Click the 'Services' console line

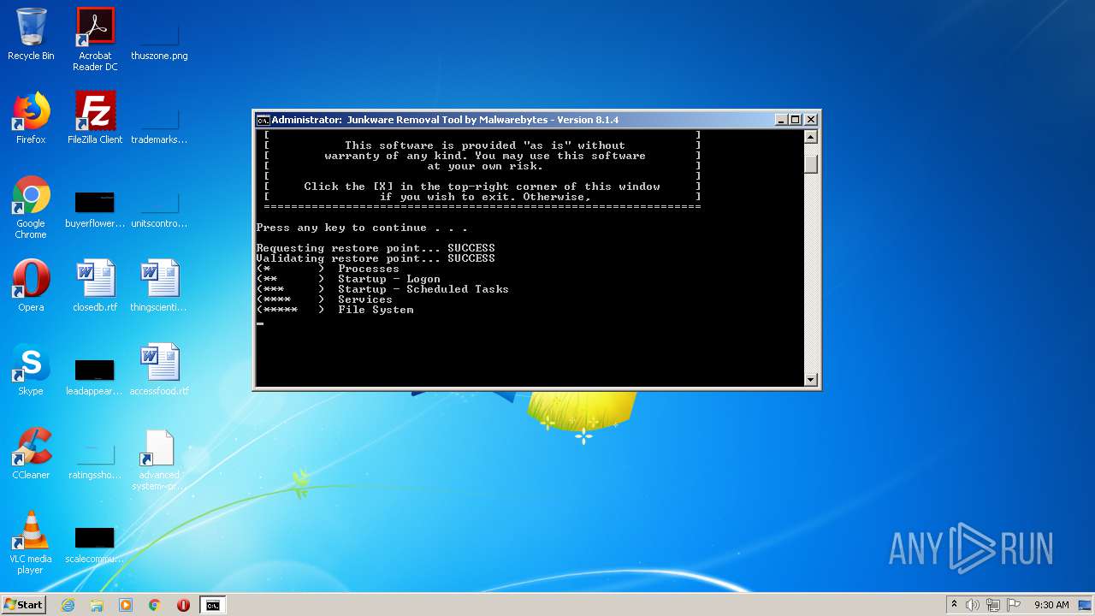pos(325,299)
